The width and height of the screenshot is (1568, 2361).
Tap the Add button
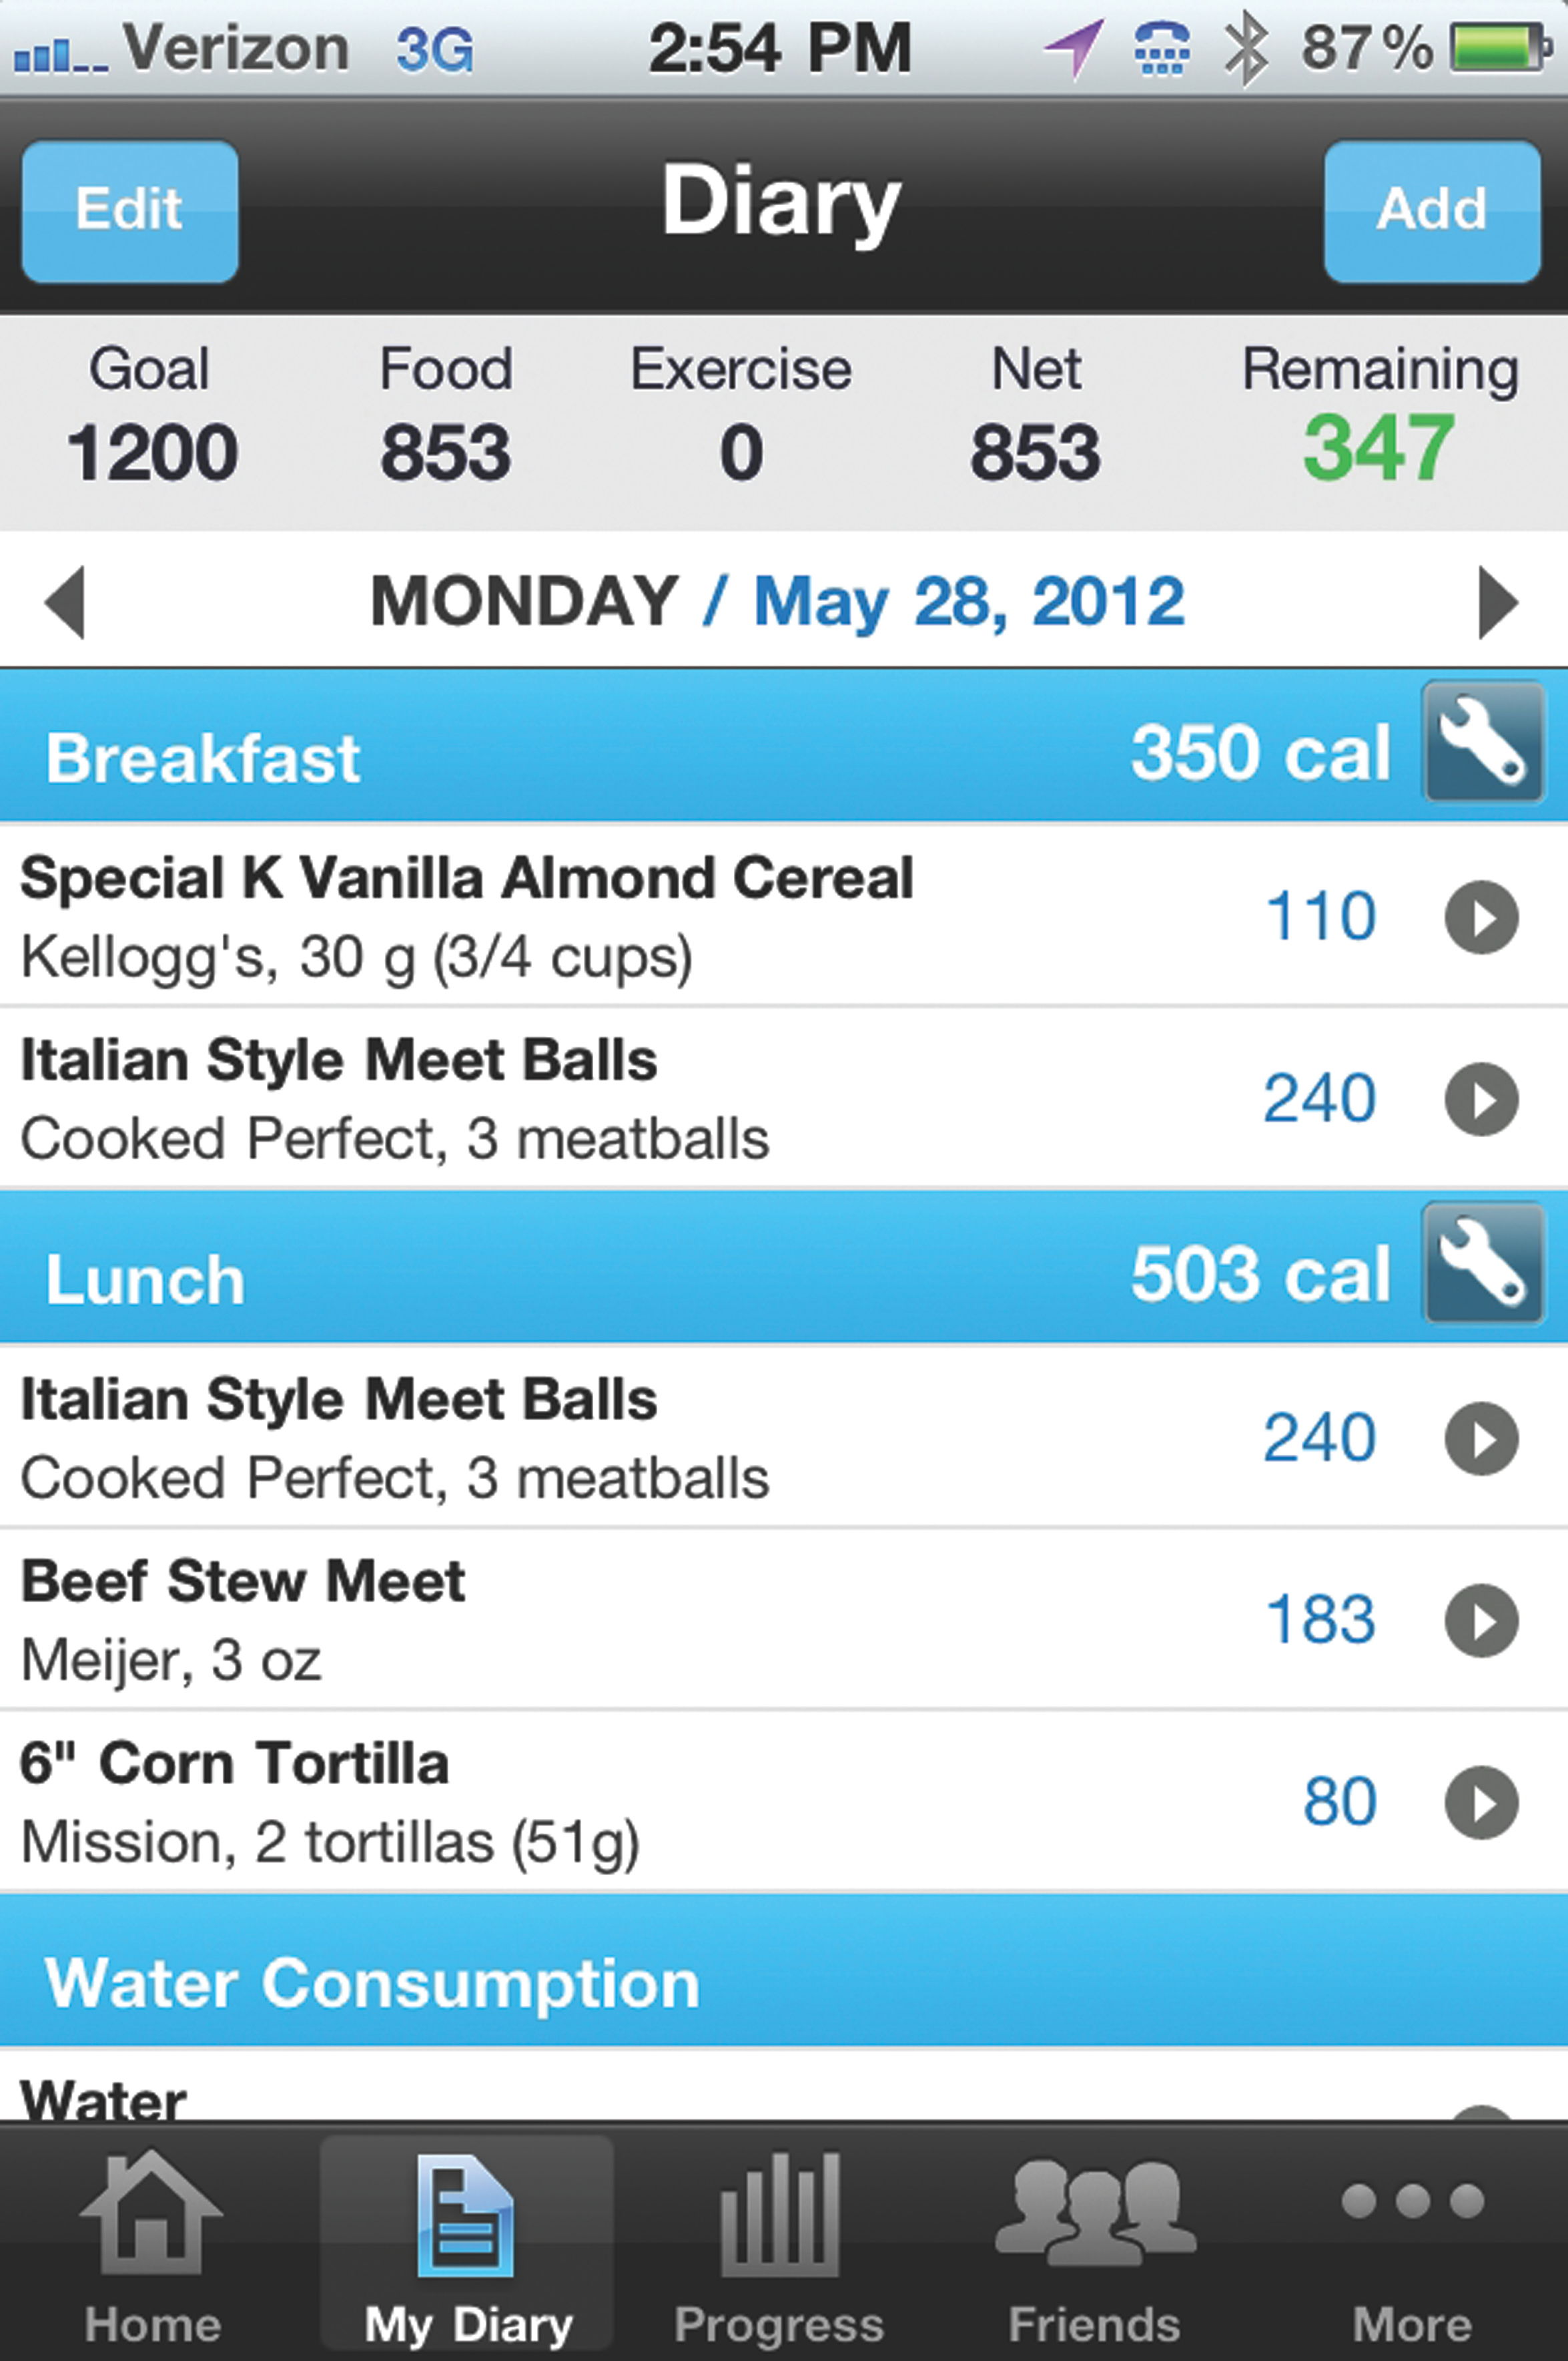coord(1431,210)
